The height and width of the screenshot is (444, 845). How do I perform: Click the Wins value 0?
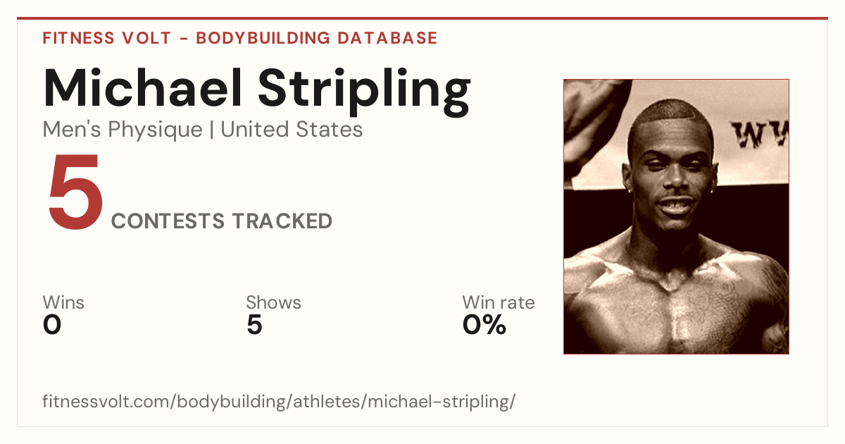point(52,325)
